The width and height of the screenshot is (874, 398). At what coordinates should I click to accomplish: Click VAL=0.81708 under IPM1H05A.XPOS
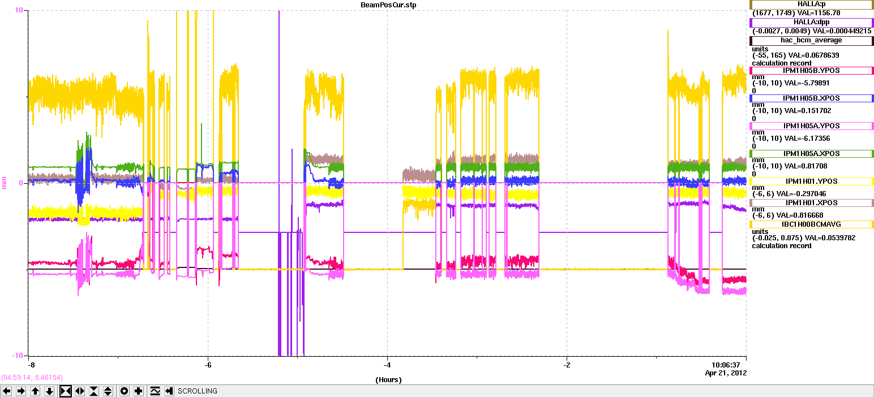807,166
